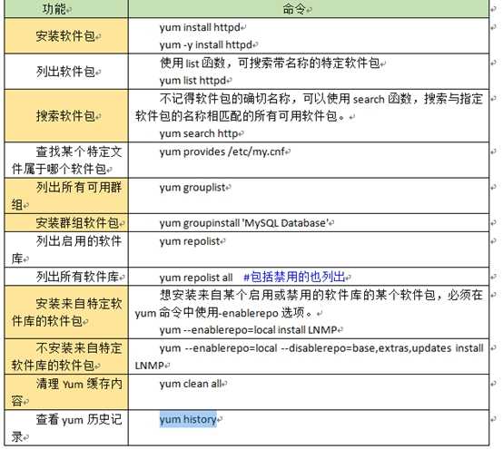Click the text 'yum provides /etc/my.cnf'
503x449 pixels.
pyautogui.click(x=222, y=151)
